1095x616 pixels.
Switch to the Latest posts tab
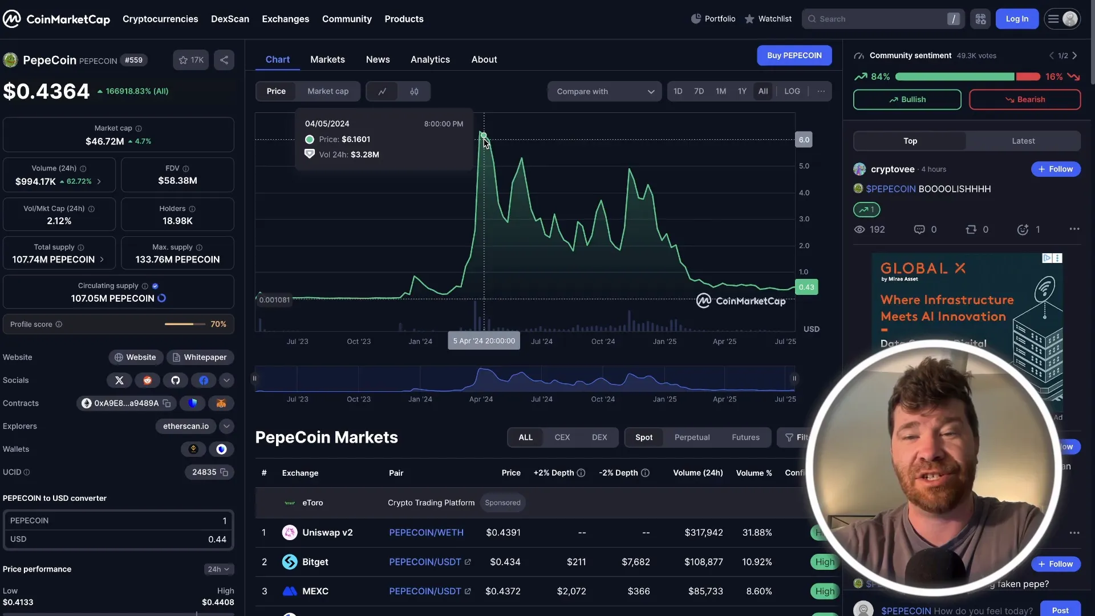(x=1023, y=141)
